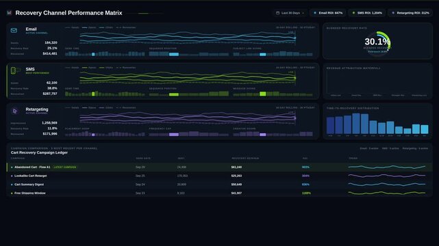Click Email sends value 184,320
439x246 pixels.
coord(51,43)
